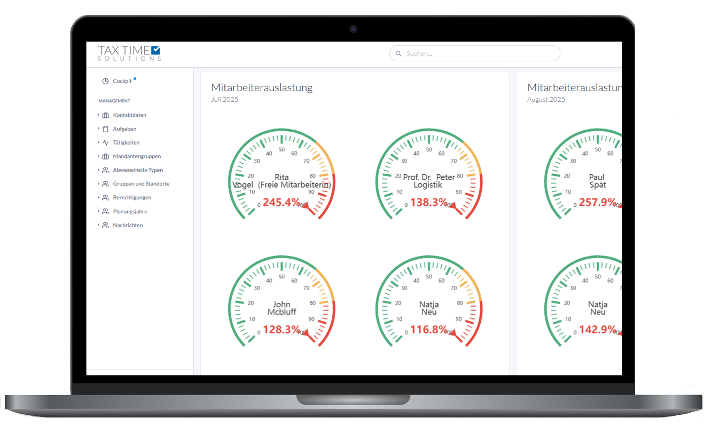Select the Tätigkeiten menu entry
The height and width of the screenshot is (442, 719).
[x=126, y=143]
